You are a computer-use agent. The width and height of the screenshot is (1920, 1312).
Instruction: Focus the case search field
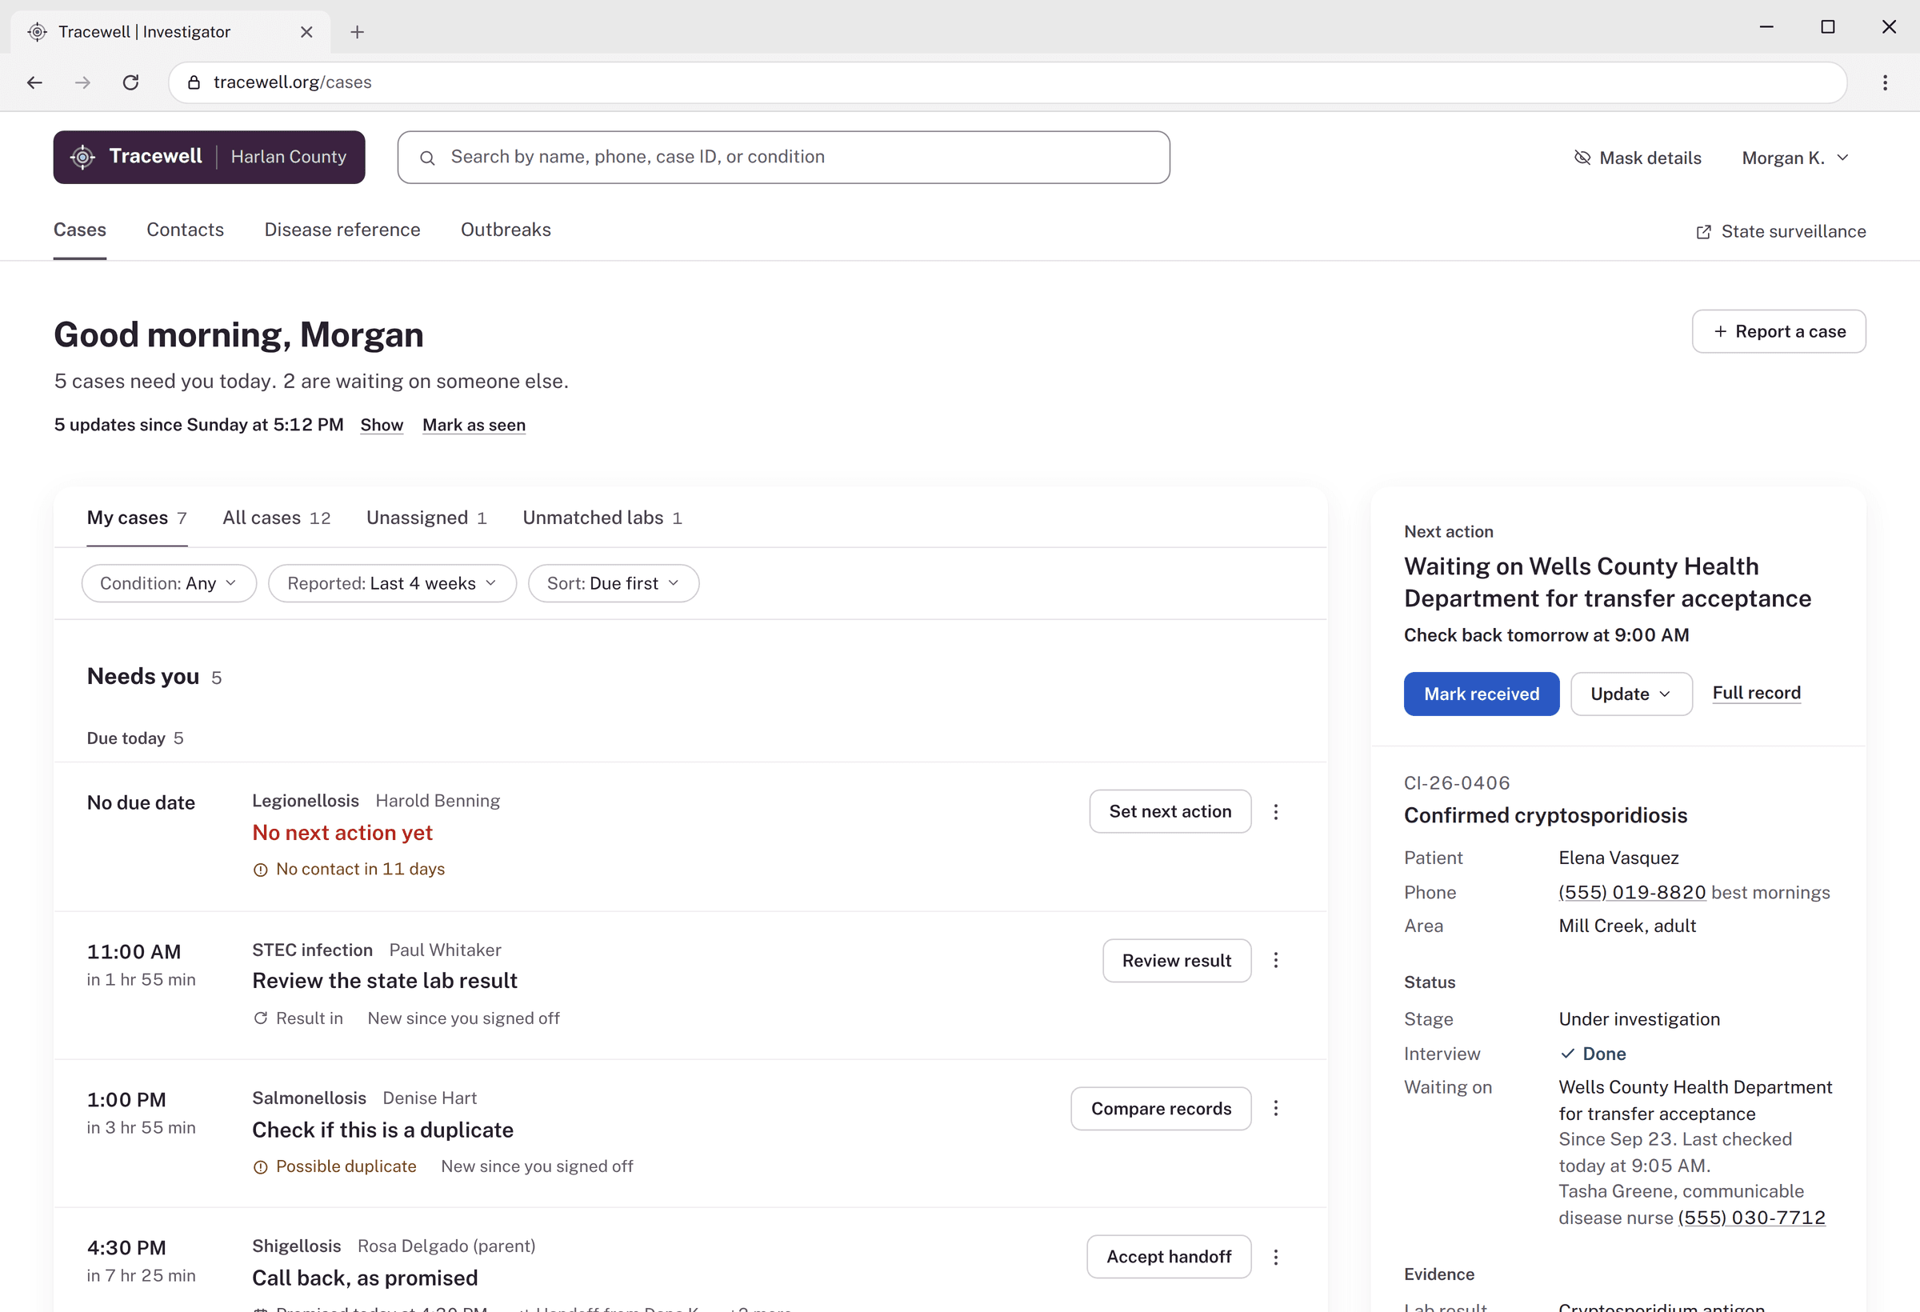[783, 157]
